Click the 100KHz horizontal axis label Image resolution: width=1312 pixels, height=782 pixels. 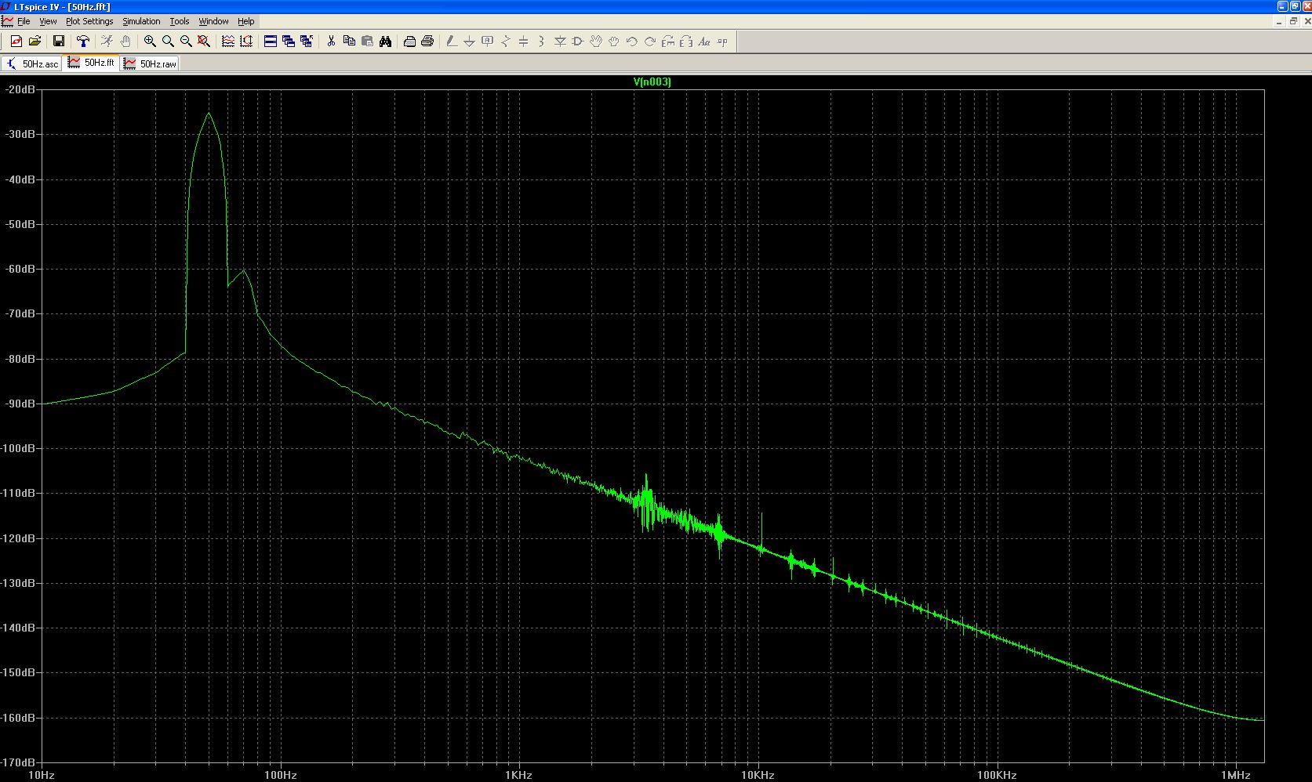click(x=997, y=775)
